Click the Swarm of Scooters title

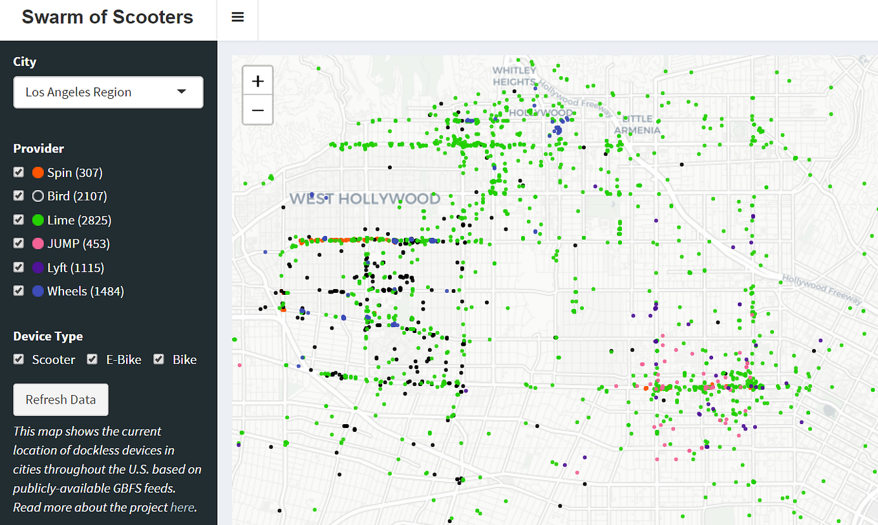click(x=107, y=17)
